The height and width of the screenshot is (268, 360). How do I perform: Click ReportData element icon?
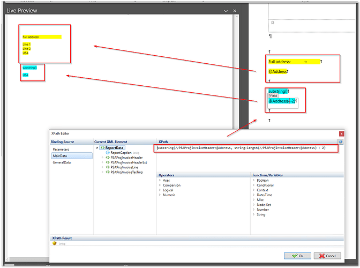pos(102,147)
